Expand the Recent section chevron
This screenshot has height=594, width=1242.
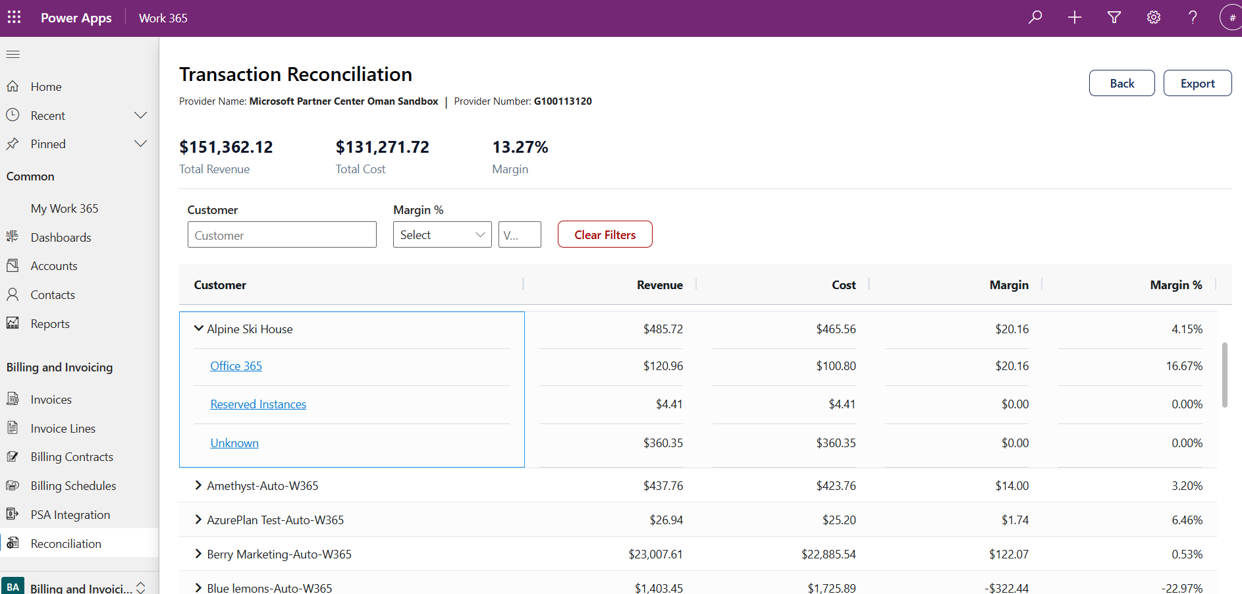140,115
